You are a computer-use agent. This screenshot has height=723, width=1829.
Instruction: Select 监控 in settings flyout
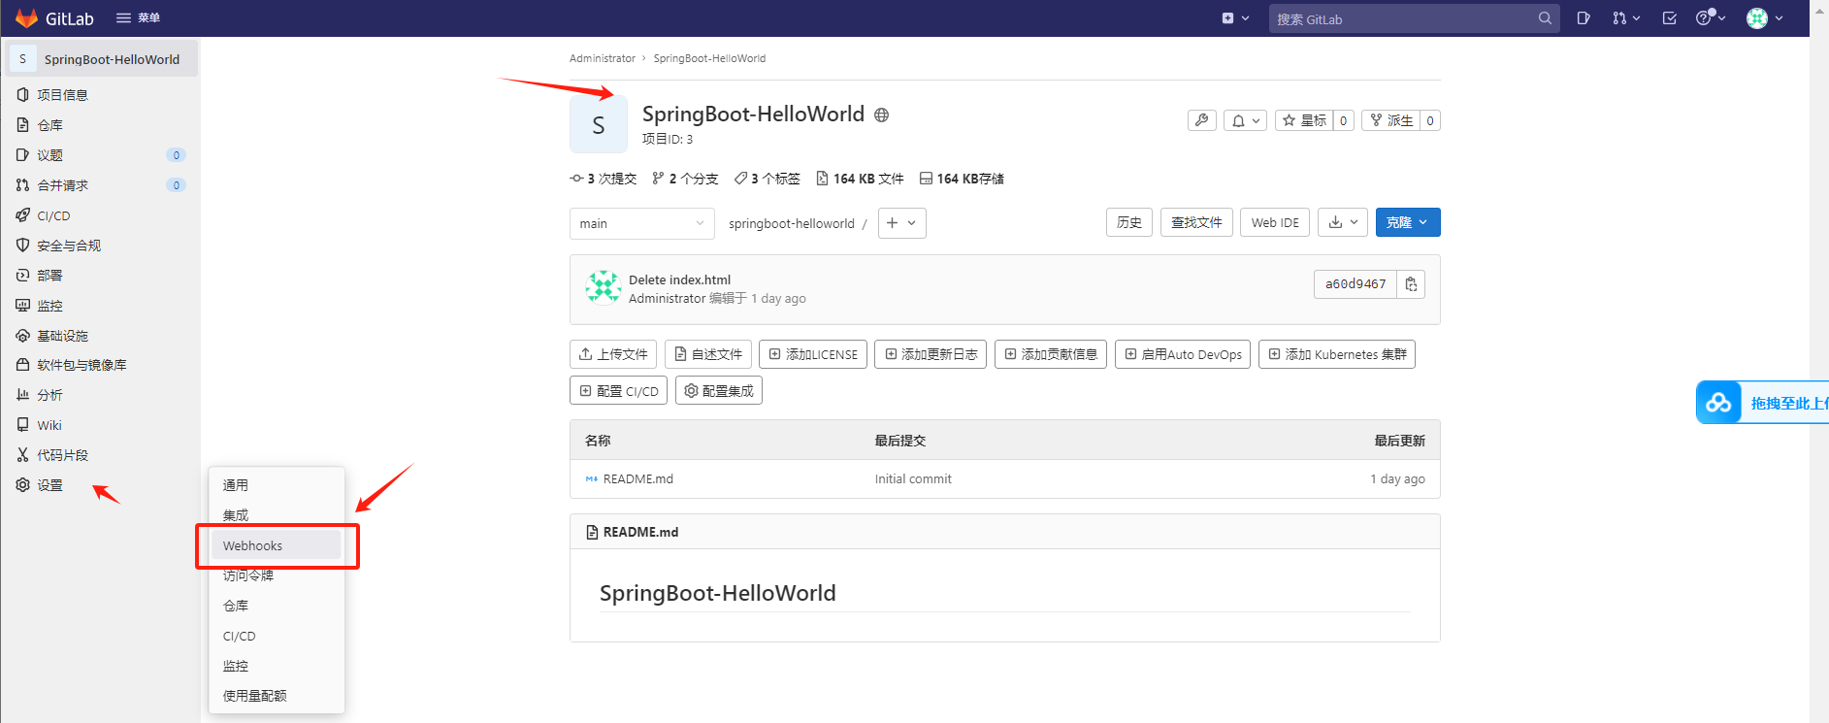(x=277, y=666)
